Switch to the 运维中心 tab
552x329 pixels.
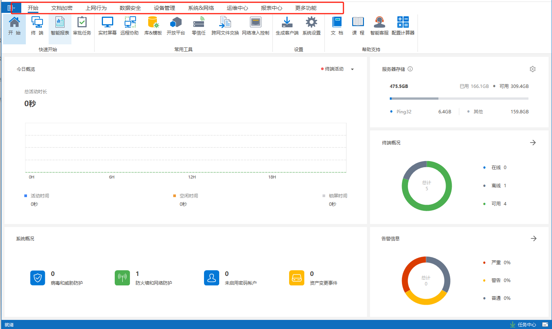(x=237, y=8)
